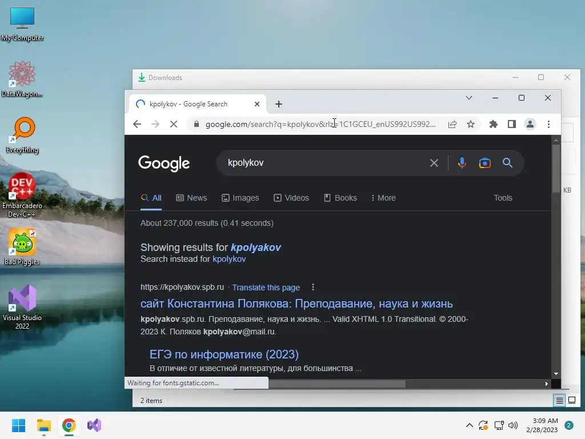585x439 pixels.
Task: Select the All results tab
Action: [x=151, y=198]
